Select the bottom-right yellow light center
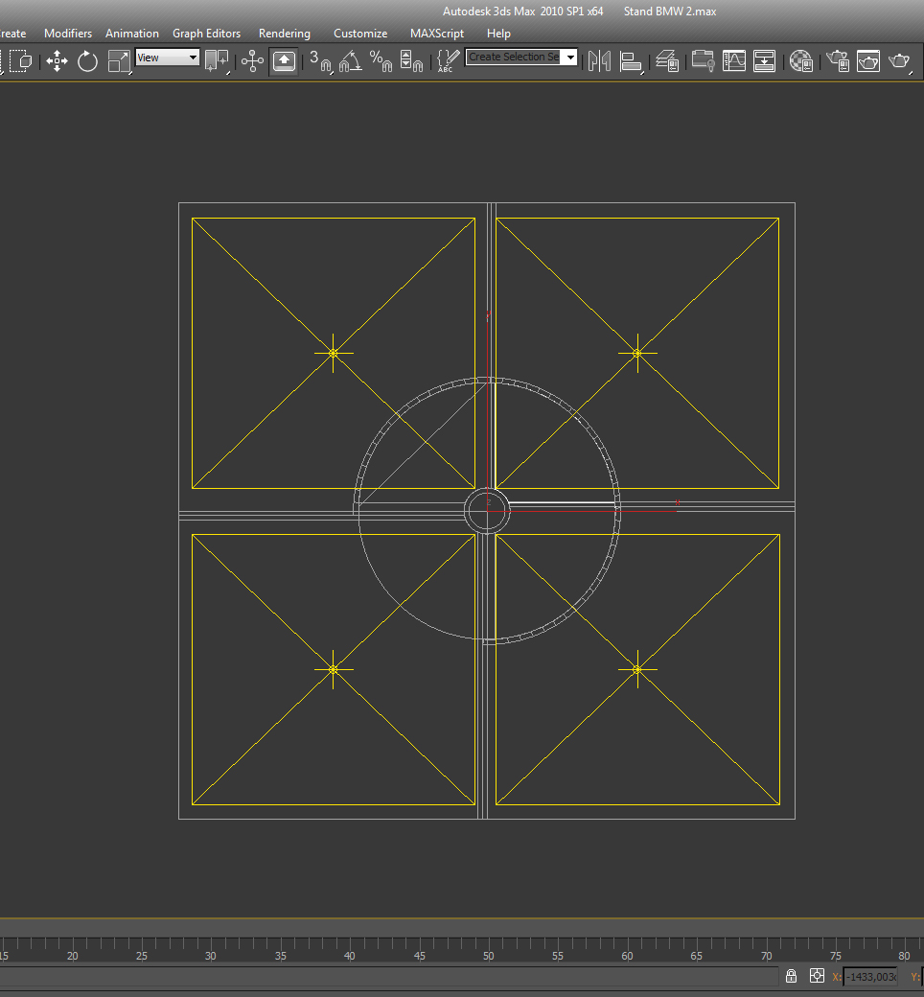Screen dimensions: 924x997 [x=637, y=669]
